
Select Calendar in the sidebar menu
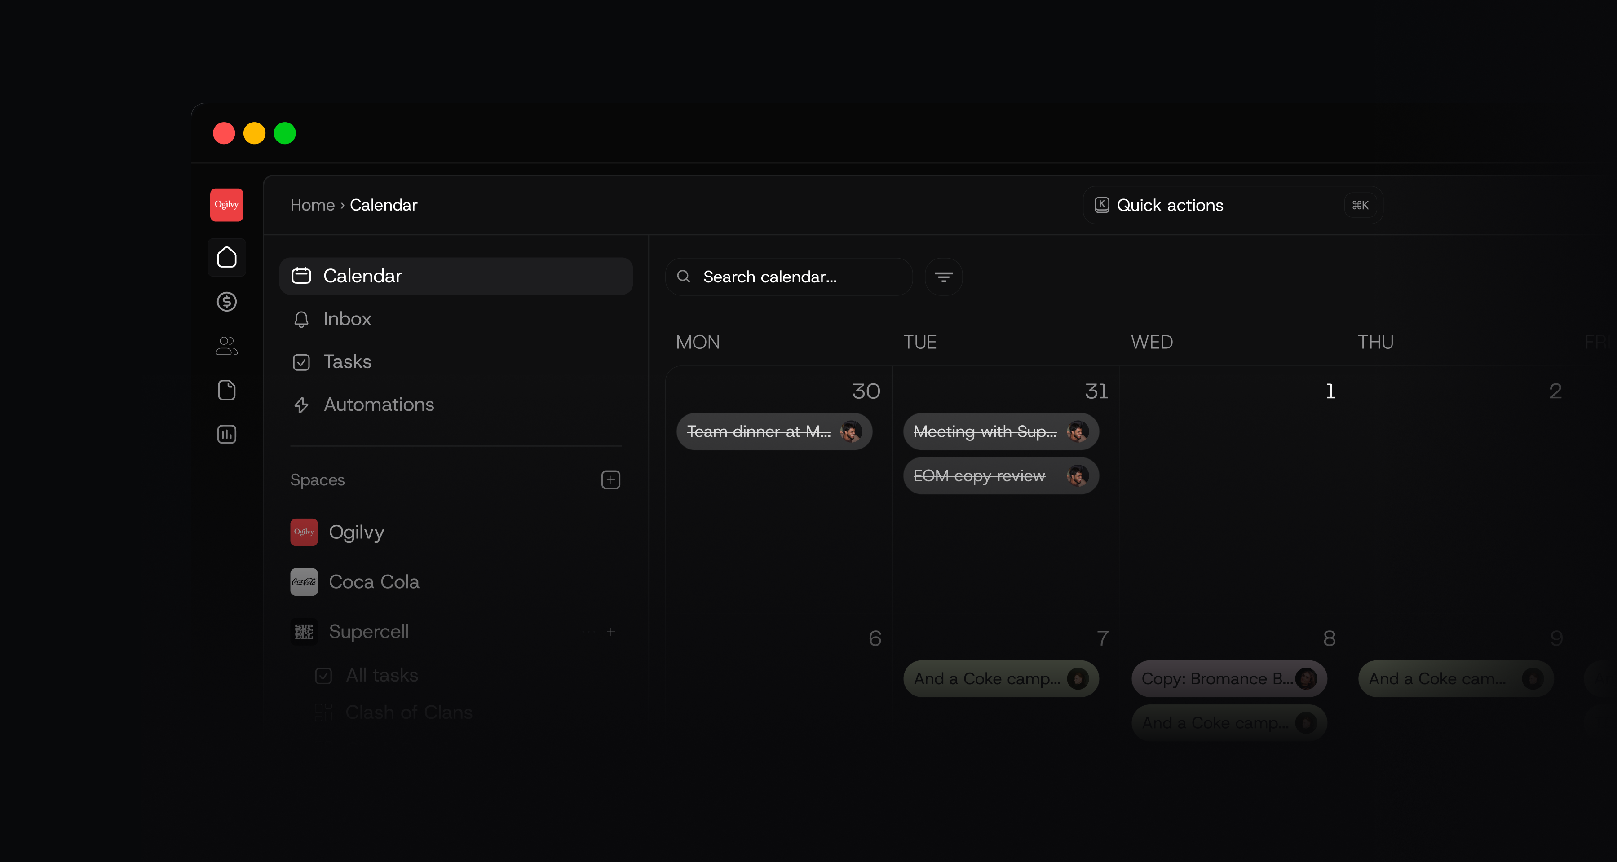click(456, 276)
